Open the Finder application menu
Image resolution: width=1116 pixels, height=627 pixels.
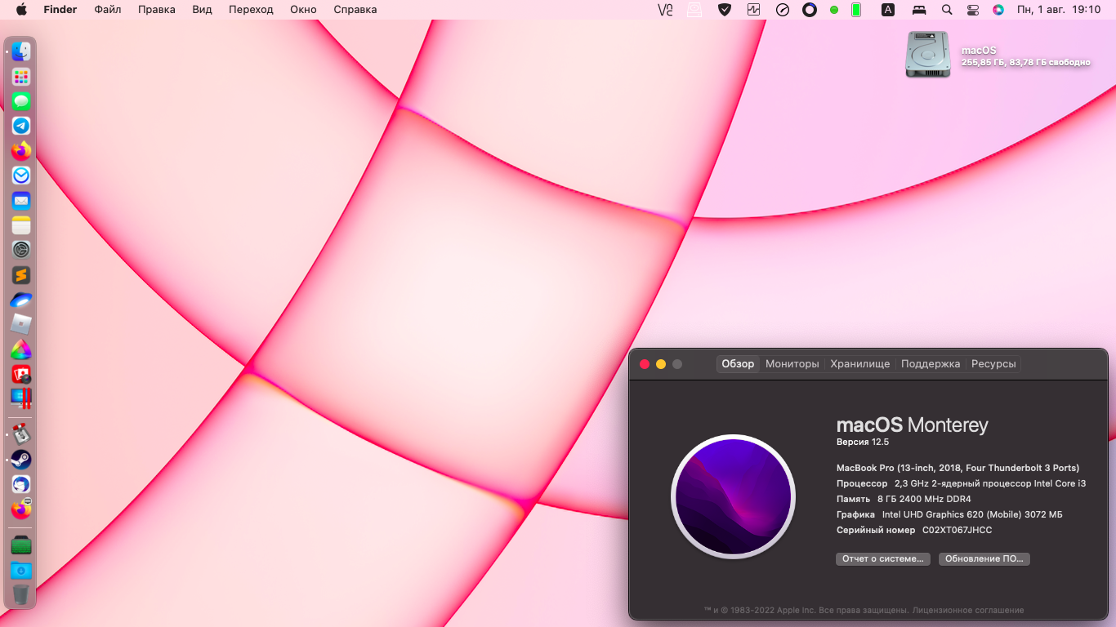(x=60, y=10)
